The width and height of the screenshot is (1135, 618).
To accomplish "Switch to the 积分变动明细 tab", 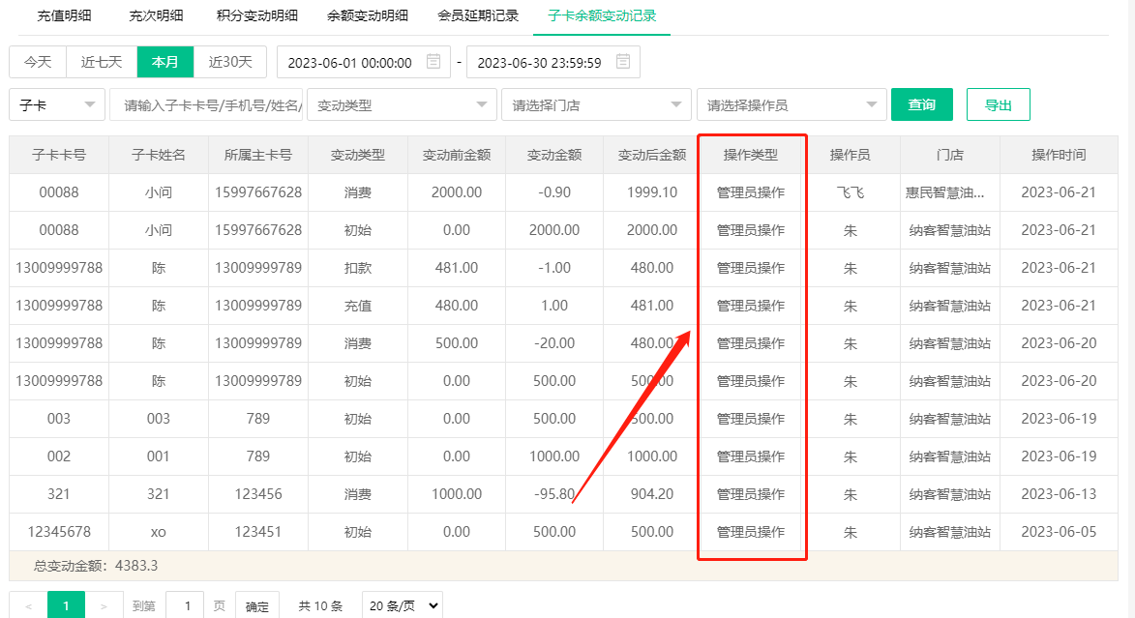I will point(256,15).
